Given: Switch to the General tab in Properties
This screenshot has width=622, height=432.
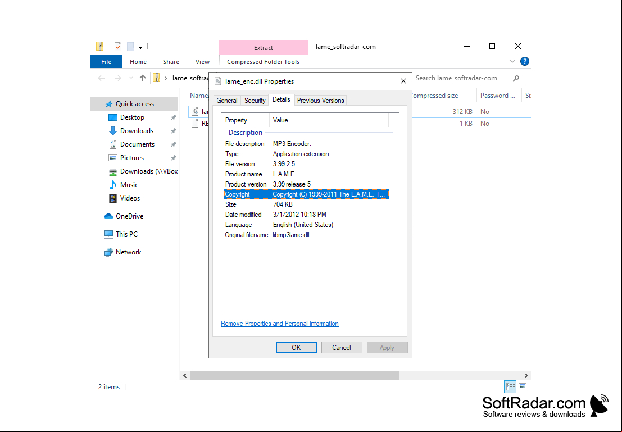Looking at the screenshot, I should 227,101.
